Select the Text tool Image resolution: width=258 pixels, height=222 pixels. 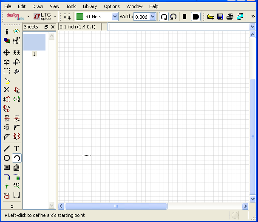click(x=17, y=149)
